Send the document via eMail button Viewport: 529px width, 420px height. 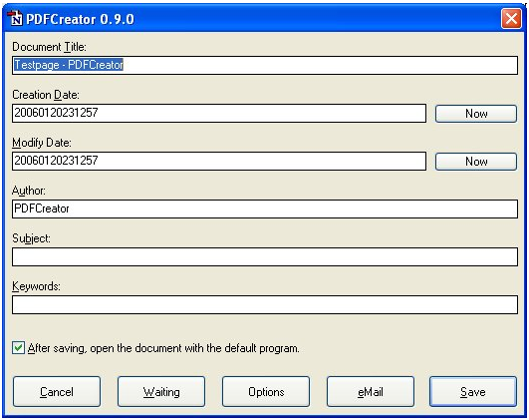pyautogui.click(x=371, y=392)
